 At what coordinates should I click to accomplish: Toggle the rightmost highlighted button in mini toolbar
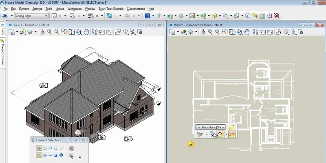(x=232, y=134)
